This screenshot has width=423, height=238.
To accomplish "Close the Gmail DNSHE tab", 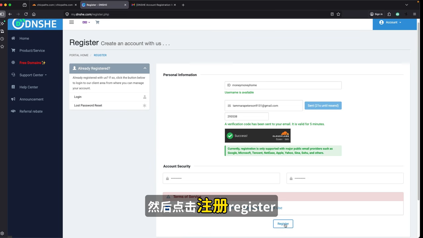I will pos(175,5).
